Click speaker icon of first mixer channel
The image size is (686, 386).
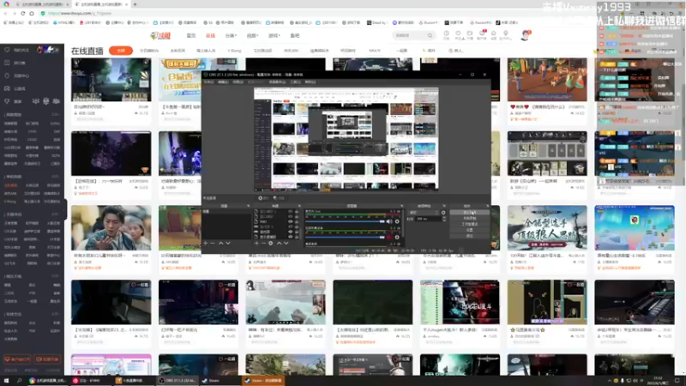pyautogui.click(x=389, y=222)
